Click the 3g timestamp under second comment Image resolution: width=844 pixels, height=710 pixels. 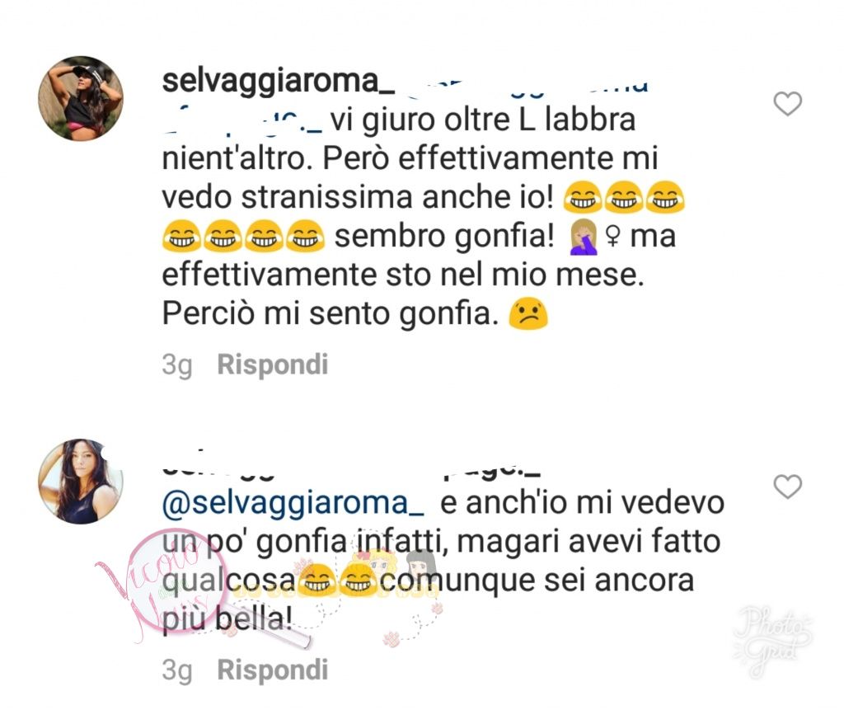tap(177, 670)
